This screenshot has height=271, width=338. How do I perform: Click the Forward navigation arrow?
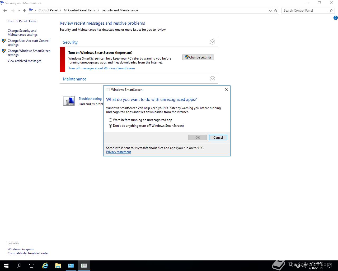[13, 11]
